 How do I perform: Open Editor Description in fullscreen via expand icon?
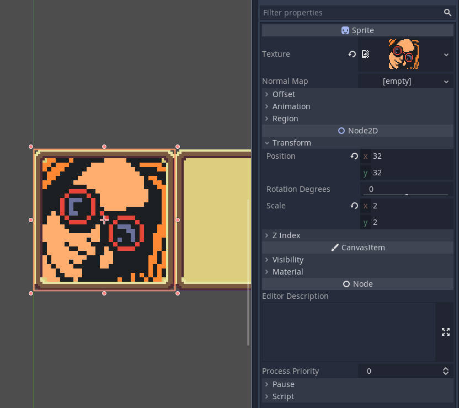click(445, 331)
